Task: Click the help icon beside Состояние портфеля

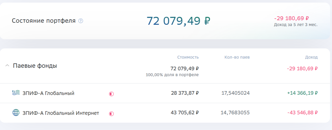Action: pyautogui.click(x=81, y=21)
